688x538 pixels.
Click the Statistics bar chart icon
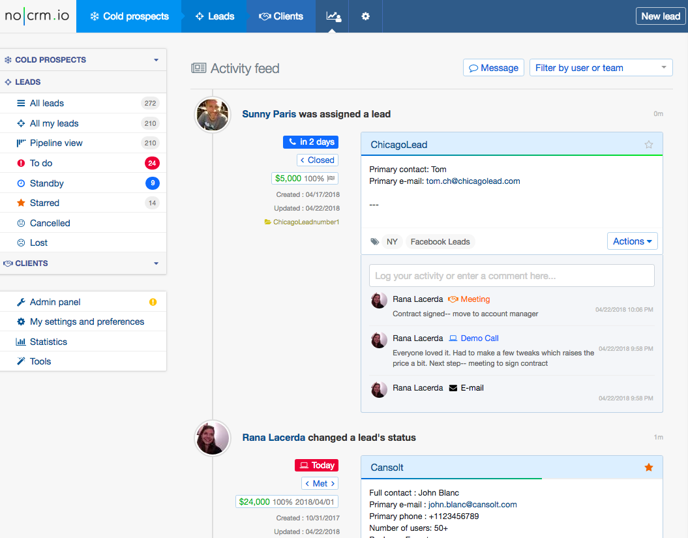[x=21, y=342]
